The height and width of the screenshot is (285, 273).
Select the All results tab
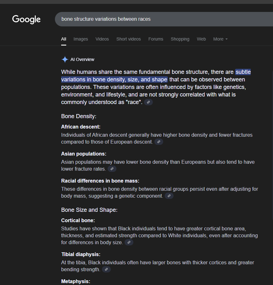point(63,39)
